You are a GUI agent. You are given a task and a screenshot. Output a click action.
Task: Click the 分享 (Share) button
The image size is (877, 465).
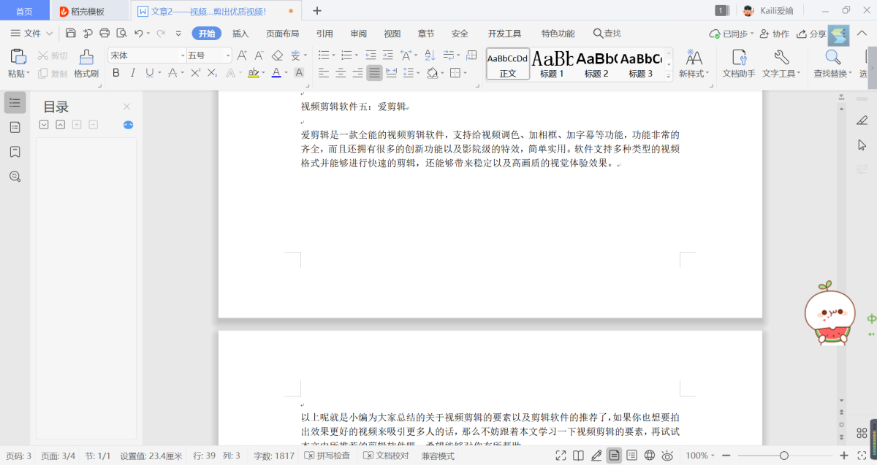point(811,34)
